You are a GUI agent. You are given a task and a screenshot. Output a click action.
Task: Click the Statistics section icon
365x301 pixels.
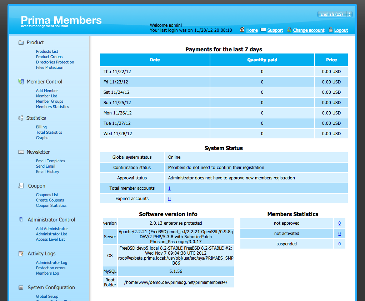21,118
